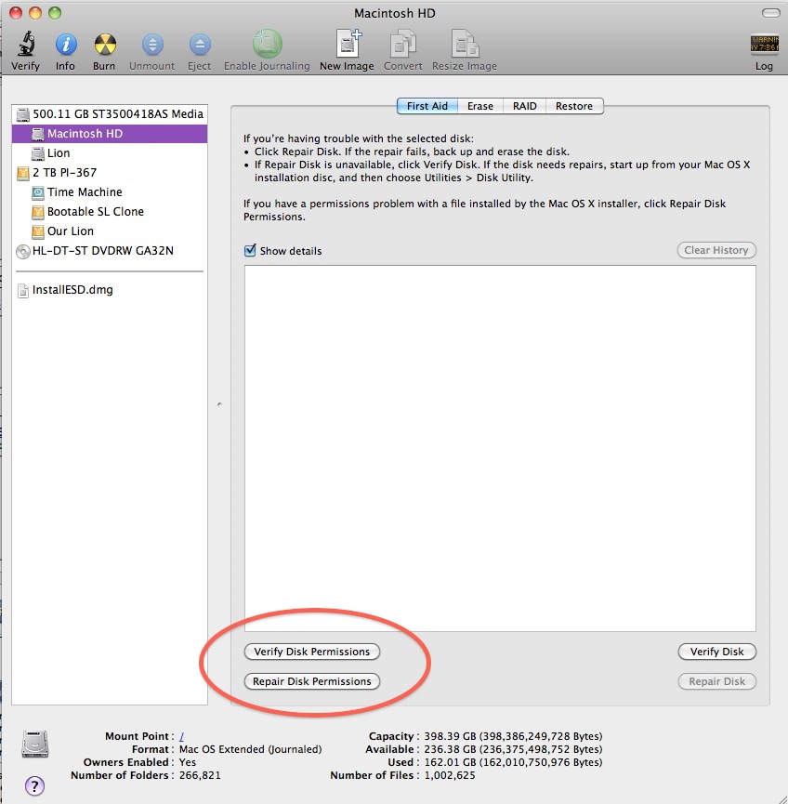
Task: Click the Verify Disk button
Action: (x=716, y=652)
